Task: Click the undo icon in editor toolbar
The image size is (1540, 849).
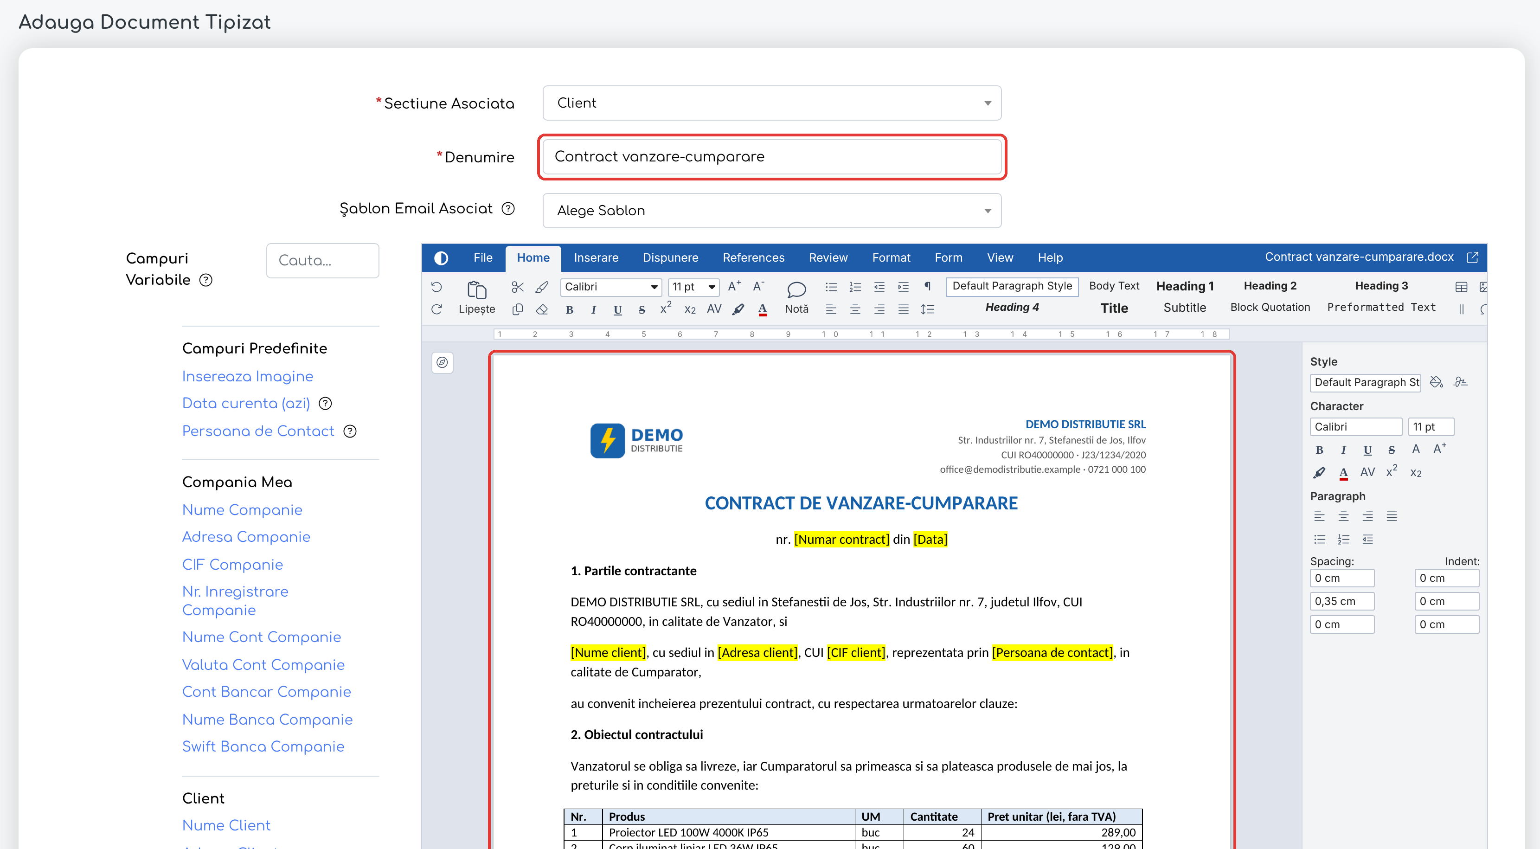Action: [x=436, y=287]
